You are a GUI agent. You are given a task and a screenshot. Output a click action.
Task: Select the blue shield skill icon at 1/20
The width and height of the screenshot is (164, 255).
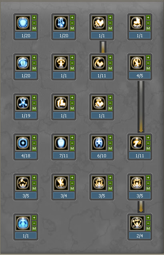point(23,23)
